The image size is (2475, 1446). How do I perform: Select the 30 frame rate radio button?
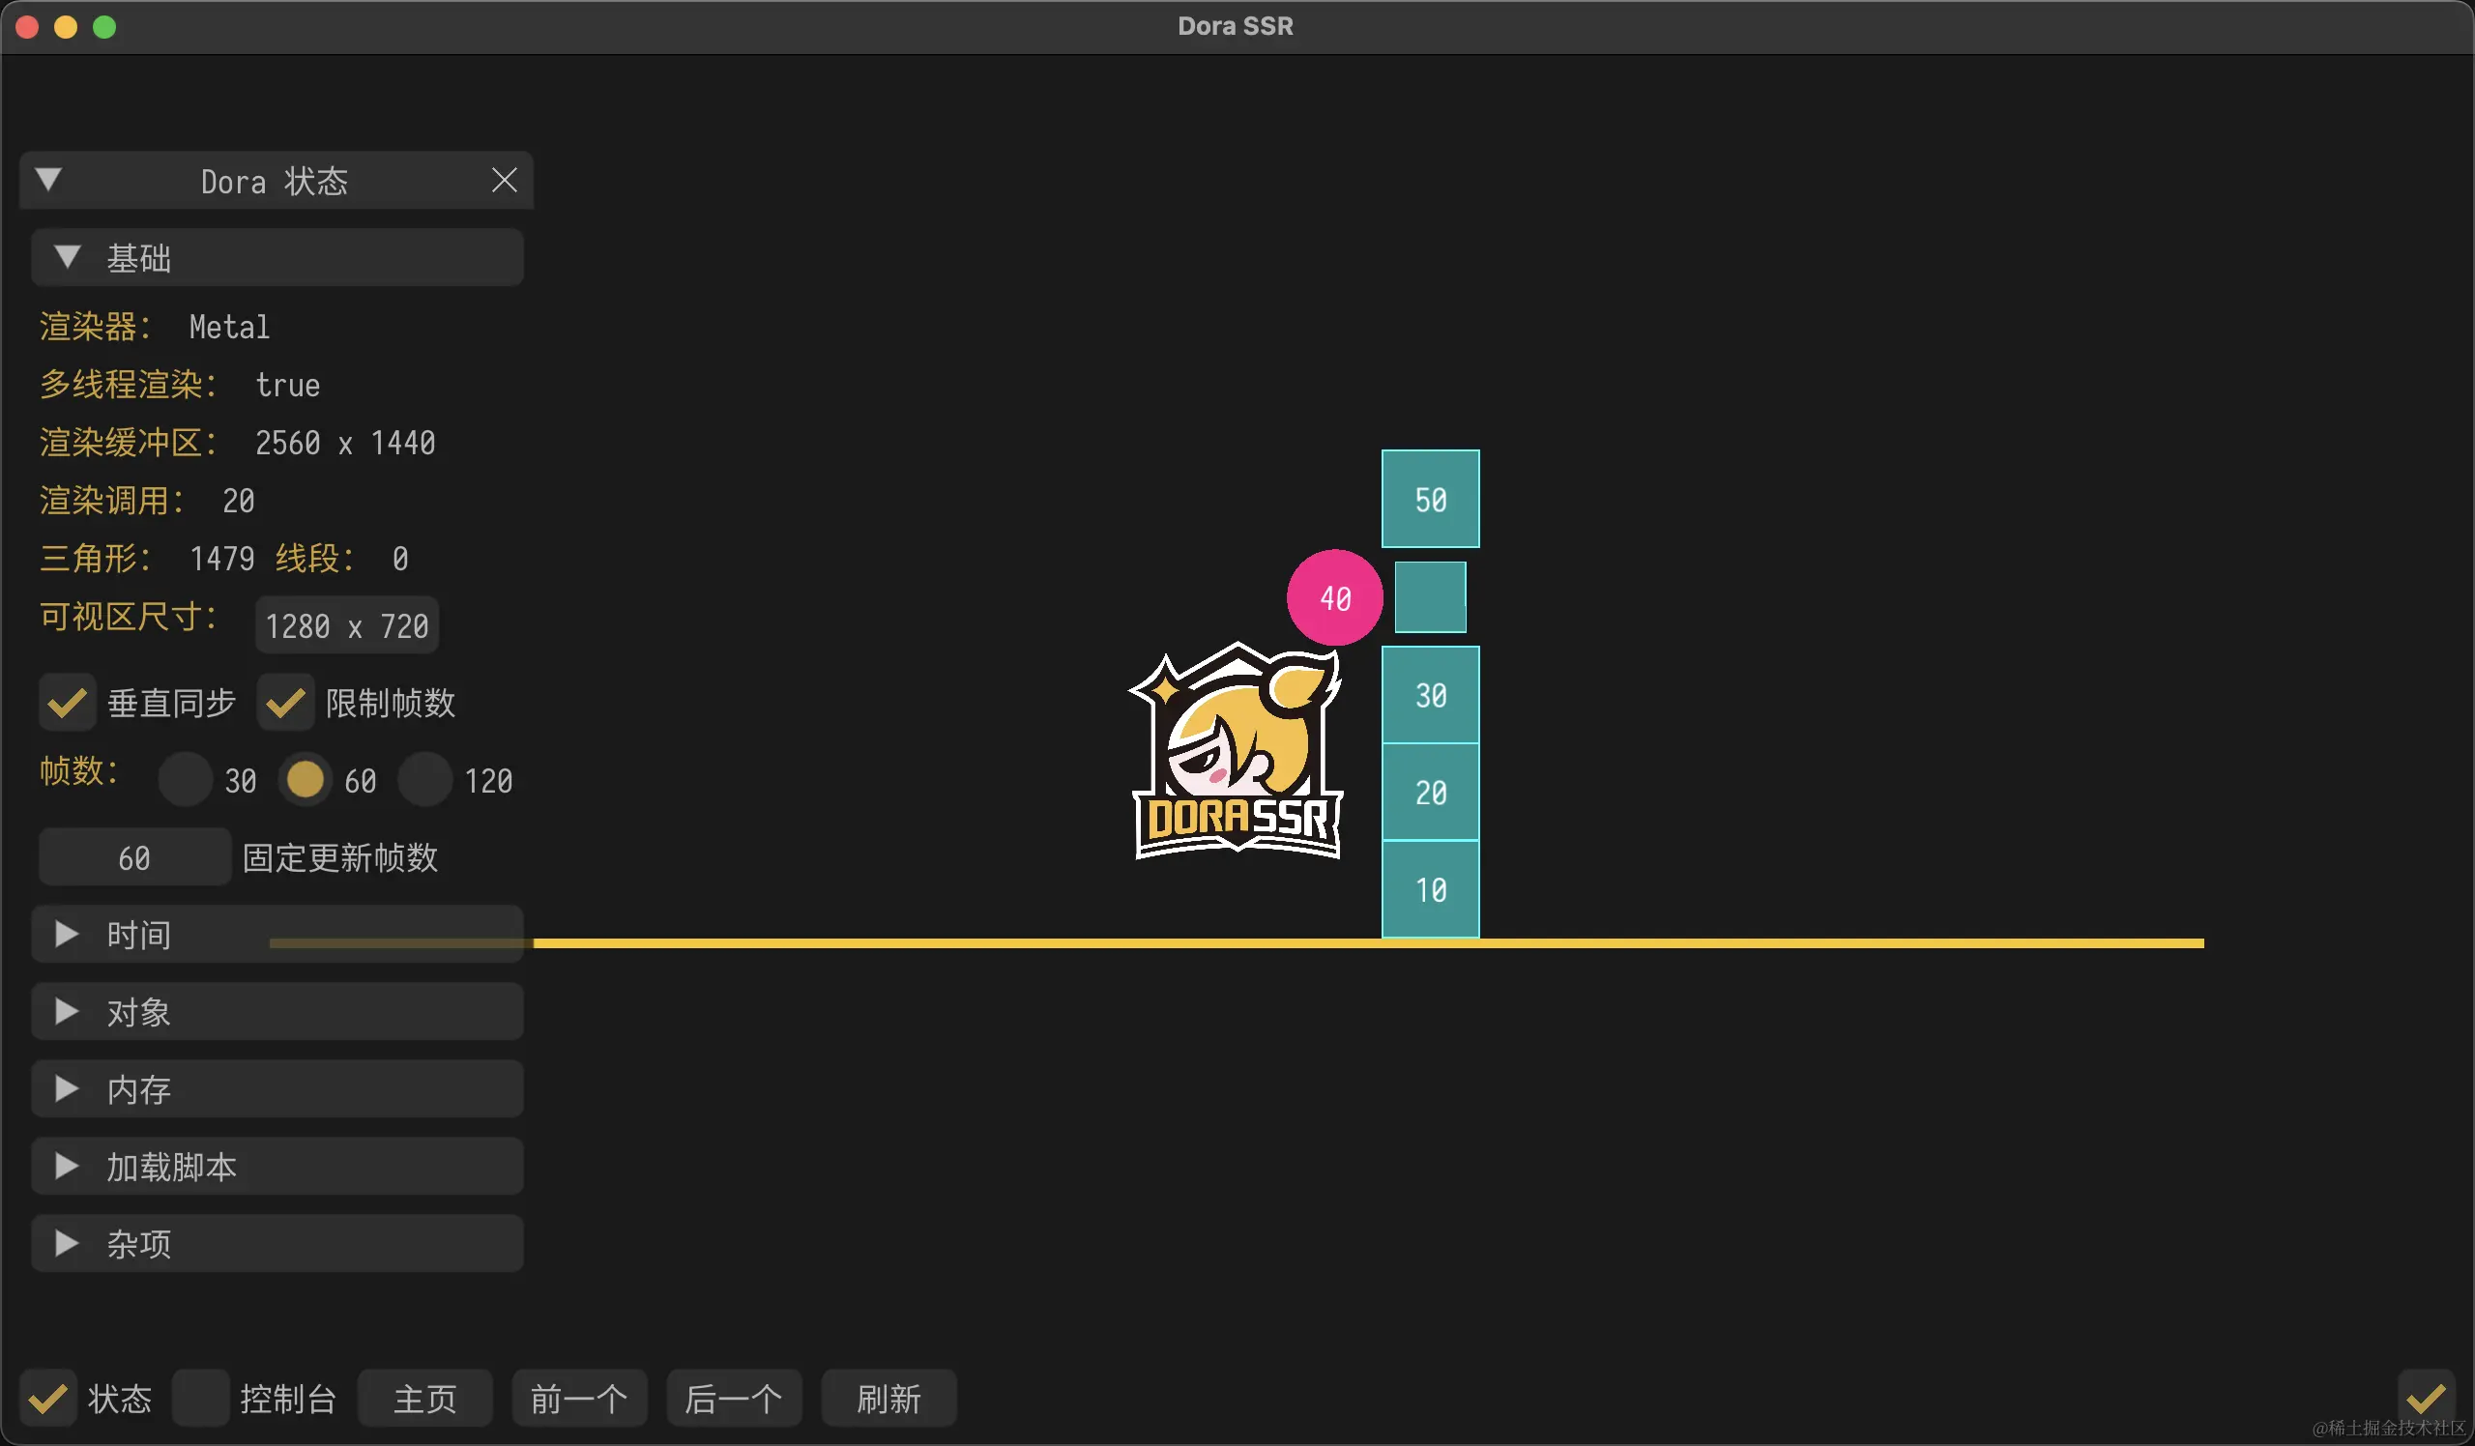point(185,779)
